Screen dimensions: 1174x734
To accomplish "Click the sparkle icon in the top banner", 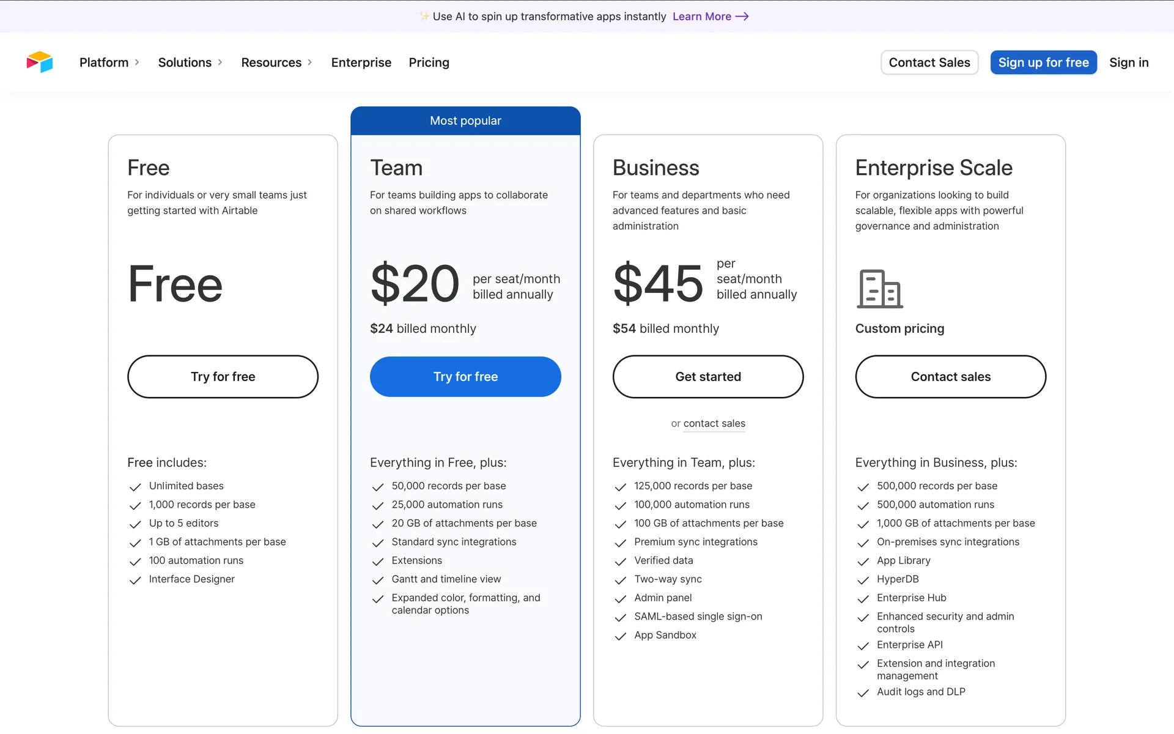I will 424,17.
